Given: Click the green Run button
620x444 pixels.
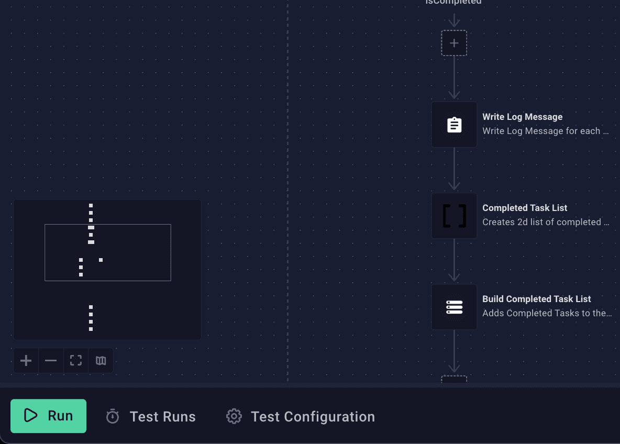Looking at the screenshot, I should click(48, 416).
